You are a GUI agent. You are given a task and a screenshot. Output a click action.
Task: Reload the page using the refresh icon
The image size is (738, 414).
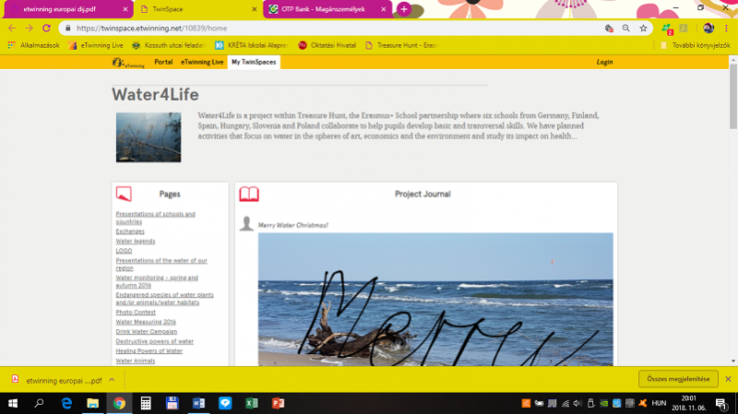pos(47,29)
